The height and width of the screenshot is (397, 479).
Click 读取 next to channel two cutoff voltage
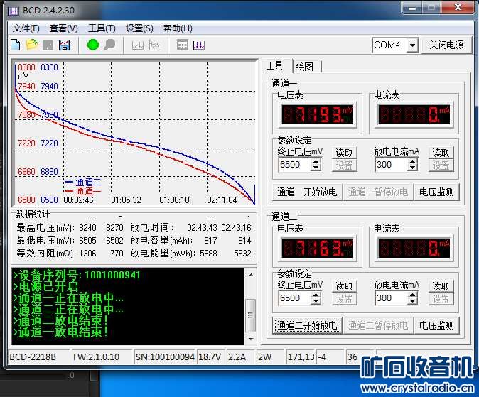344,286
